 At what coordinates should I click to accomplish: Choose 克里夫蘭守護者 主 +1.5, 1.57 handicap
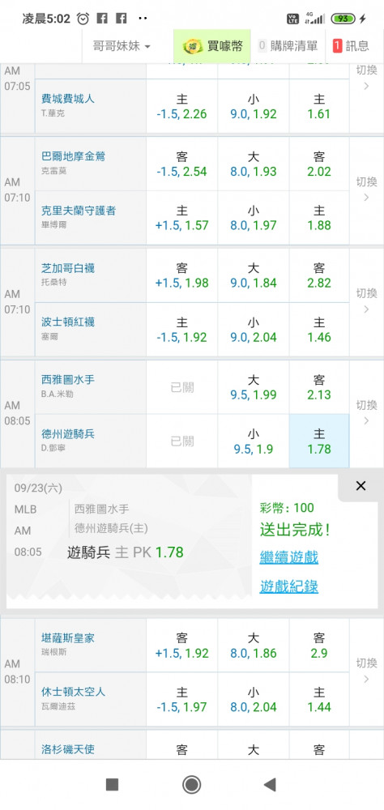182,218
